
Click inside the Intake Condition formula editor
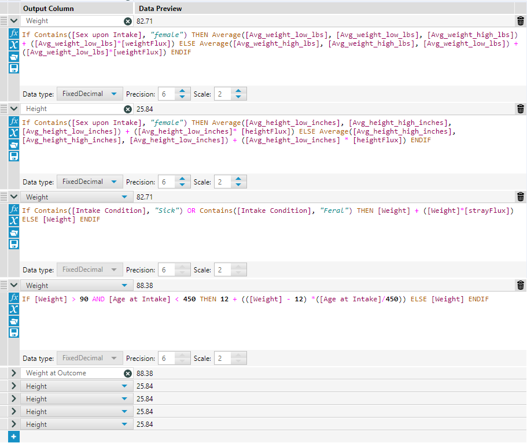[272, 232]
